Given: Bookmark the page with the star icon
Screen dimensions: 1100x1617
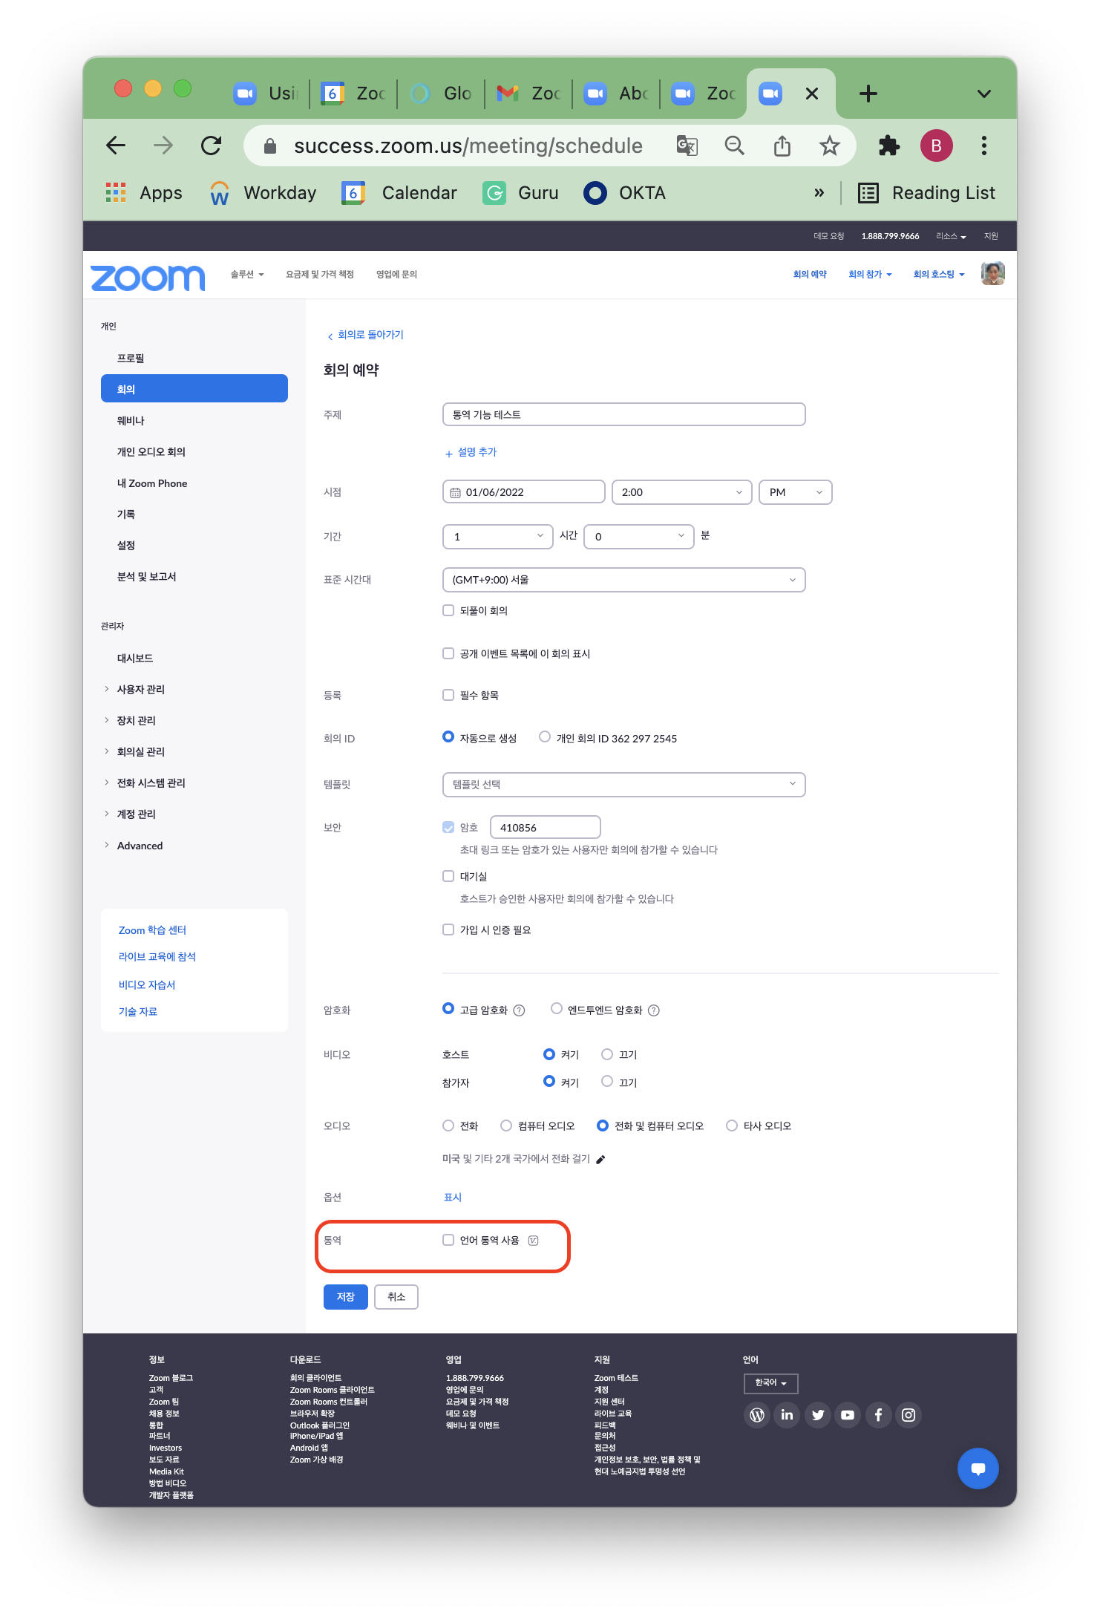Looking at the screenshot, I should [830, 146].
